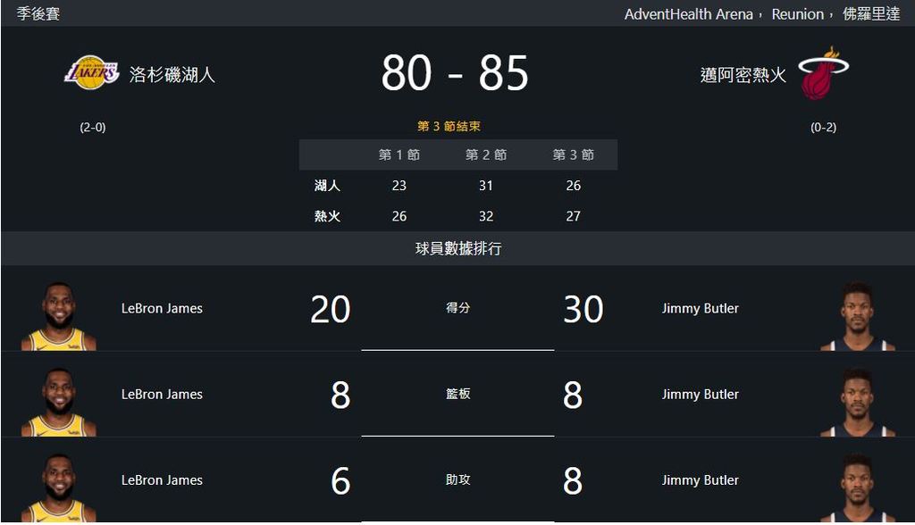Select the 第 3 節 column header
The width and height of the screenshot is (915, 525).
pos(573,154)
